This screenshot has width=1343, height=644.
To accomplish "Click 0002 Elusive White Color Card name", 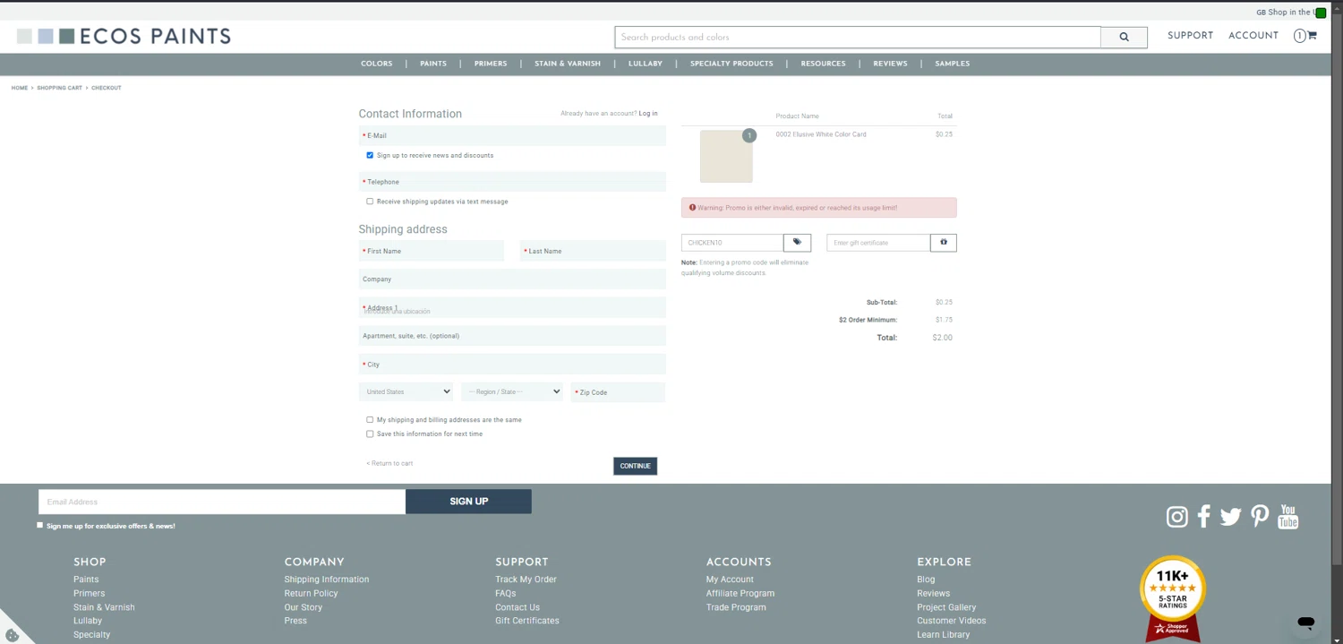I will (x=821, y=134).
